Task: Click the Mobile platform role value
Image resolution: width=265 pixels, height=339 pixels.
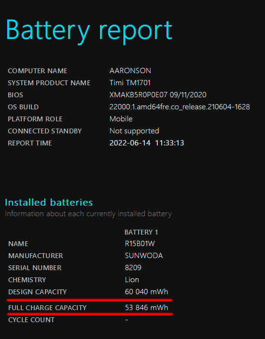Action: (121, 118)
